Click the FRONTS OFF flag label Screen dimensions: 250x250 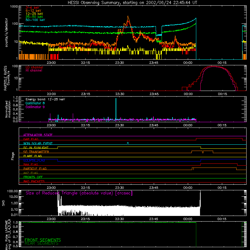coord(33,177)
